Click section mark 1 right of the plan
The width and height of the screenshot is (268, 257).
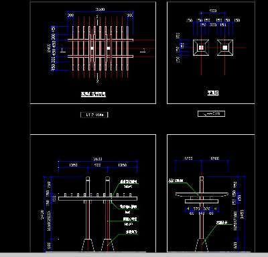coord(143,50)
